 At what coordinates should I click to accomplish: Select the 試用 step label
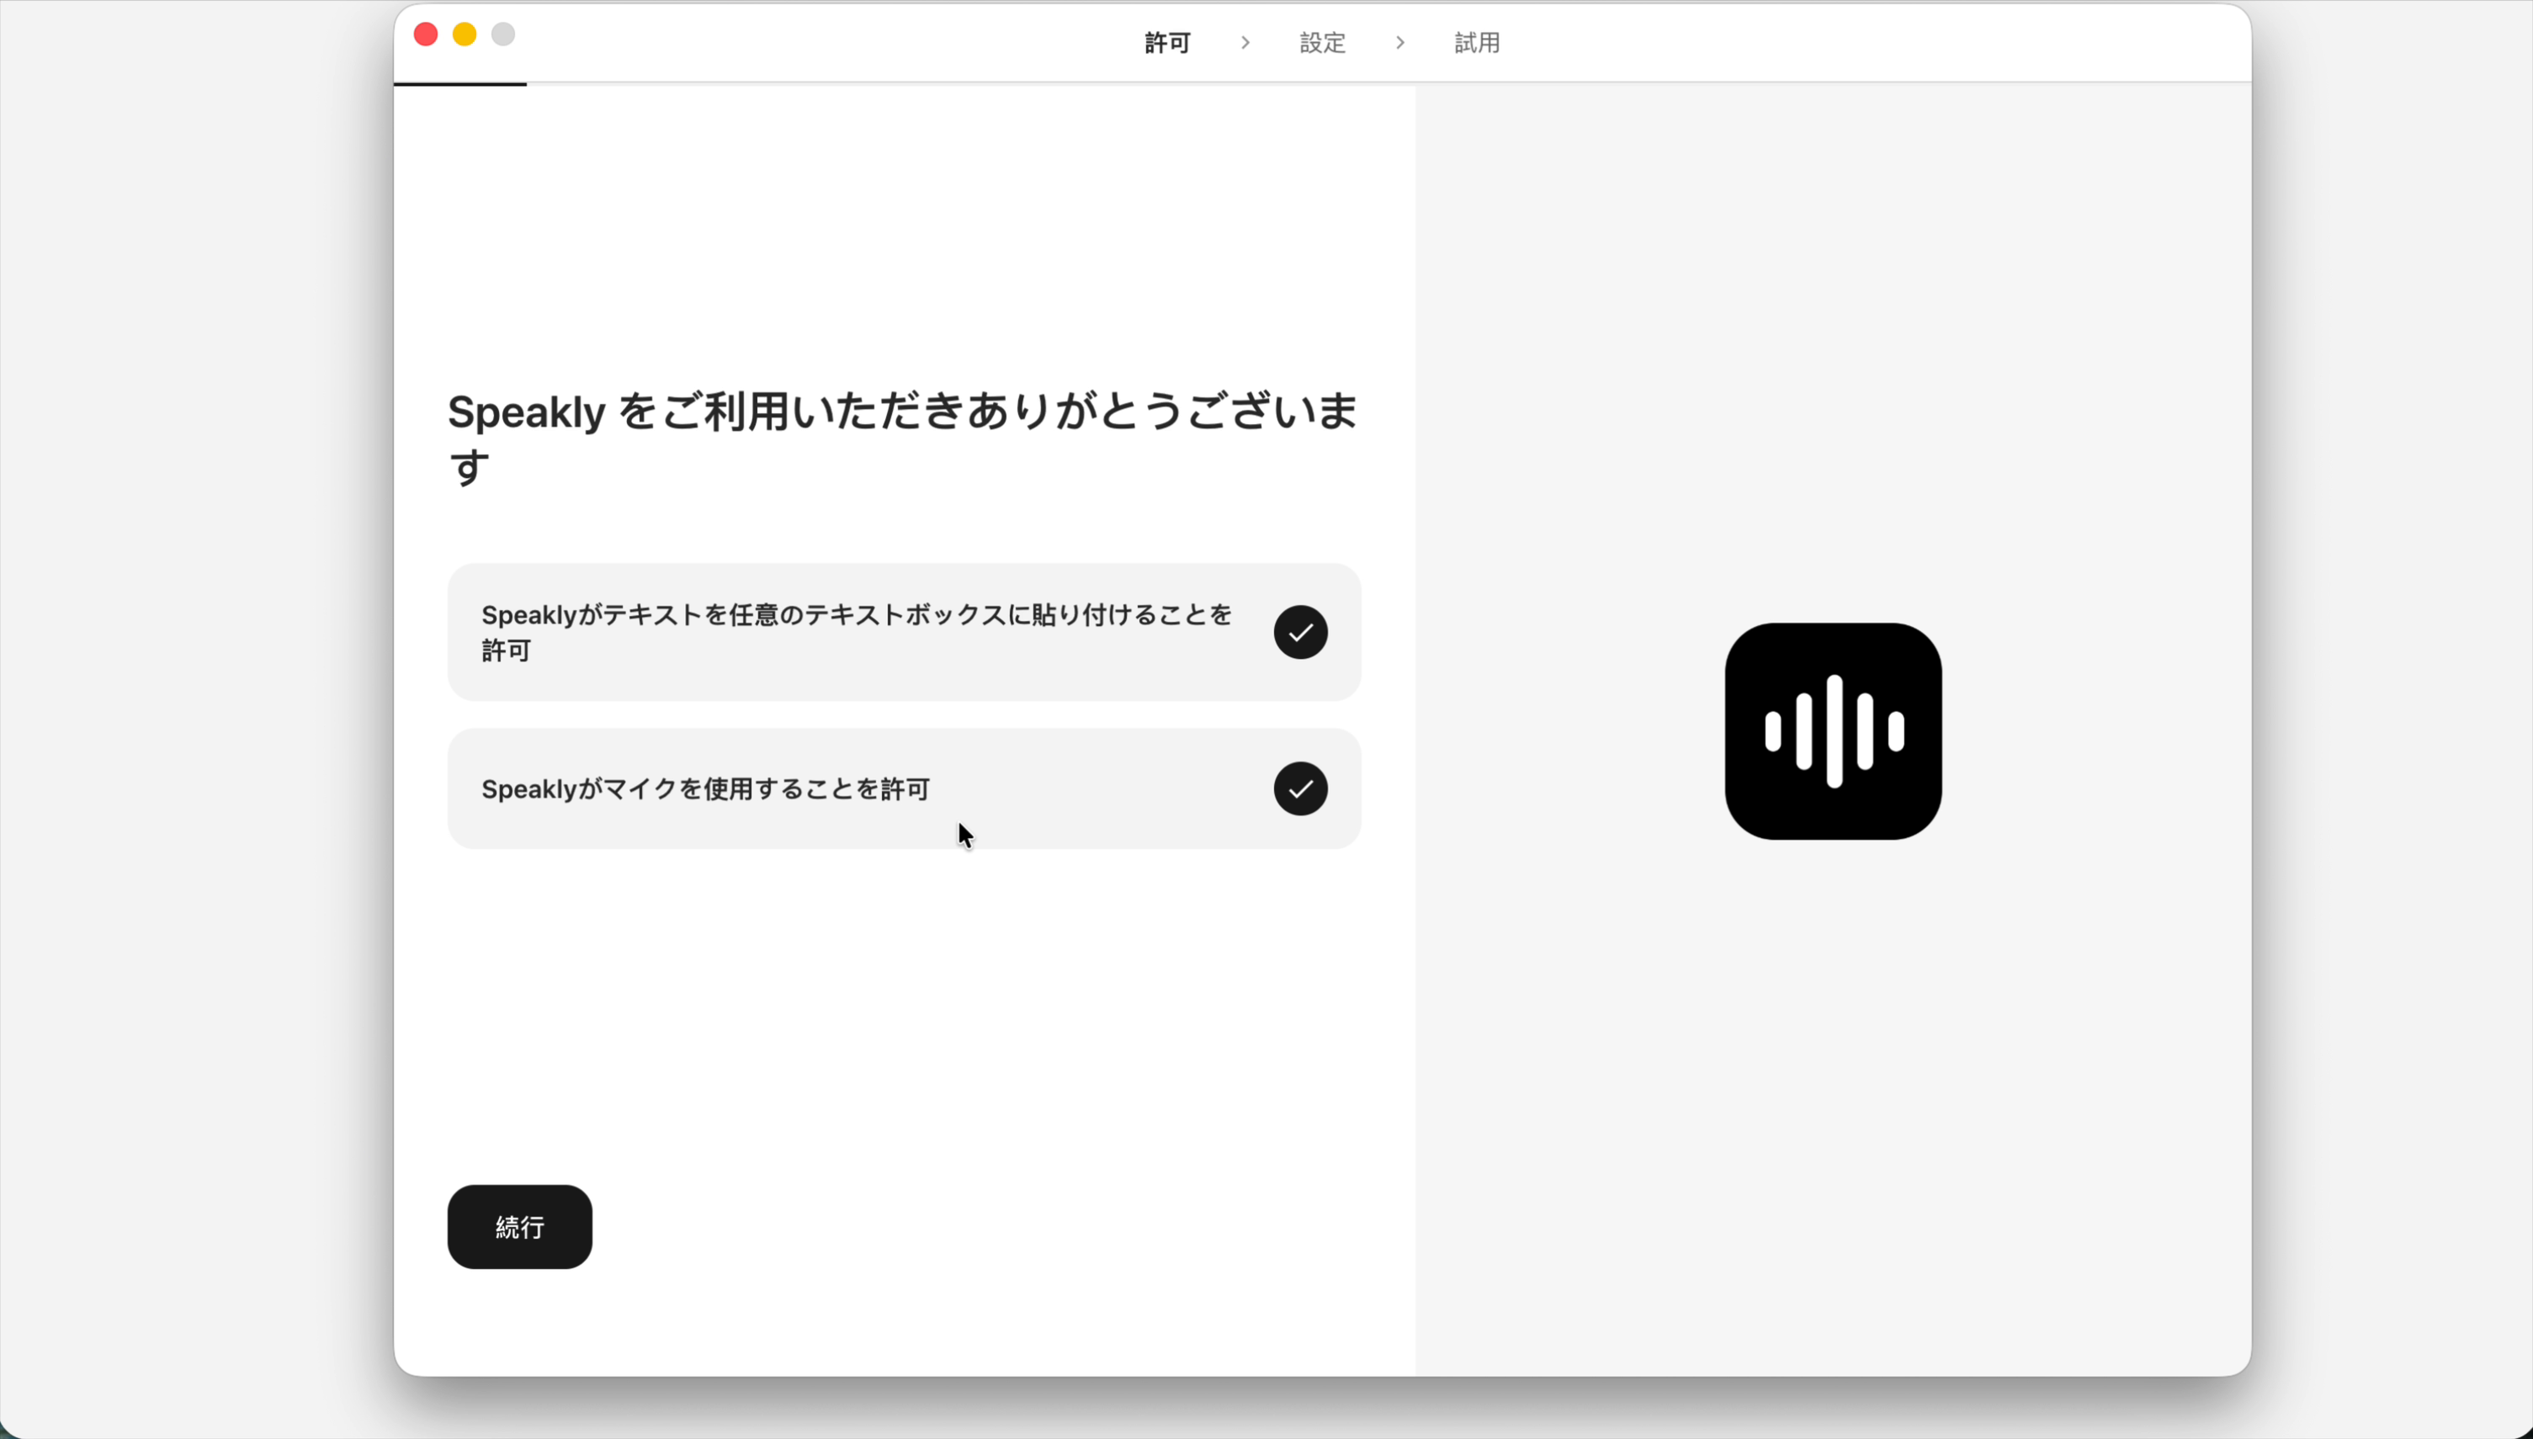point(1475,43)
